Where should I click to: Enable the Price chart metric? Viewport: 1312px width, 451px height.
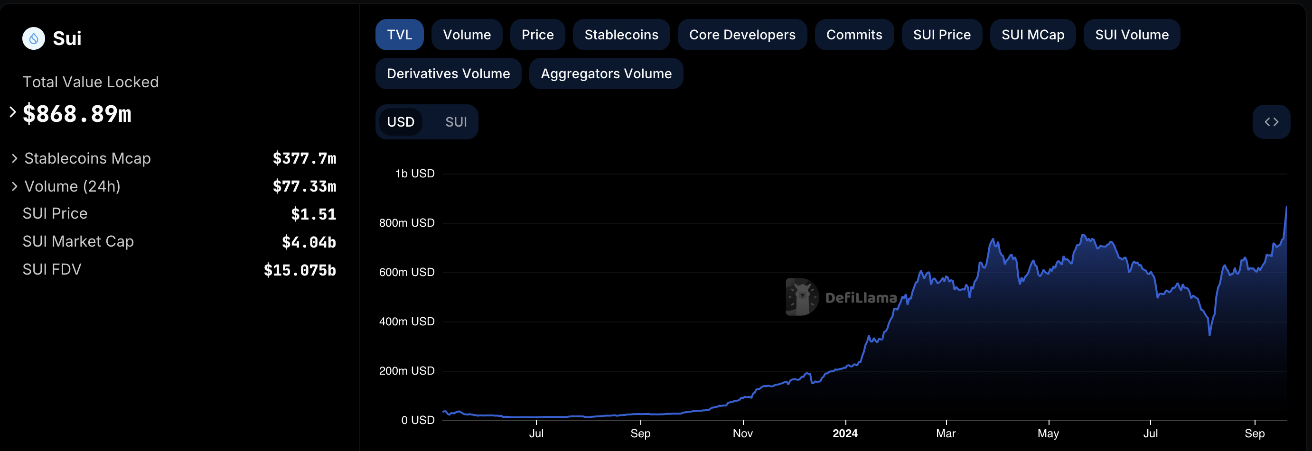point(537,35)
